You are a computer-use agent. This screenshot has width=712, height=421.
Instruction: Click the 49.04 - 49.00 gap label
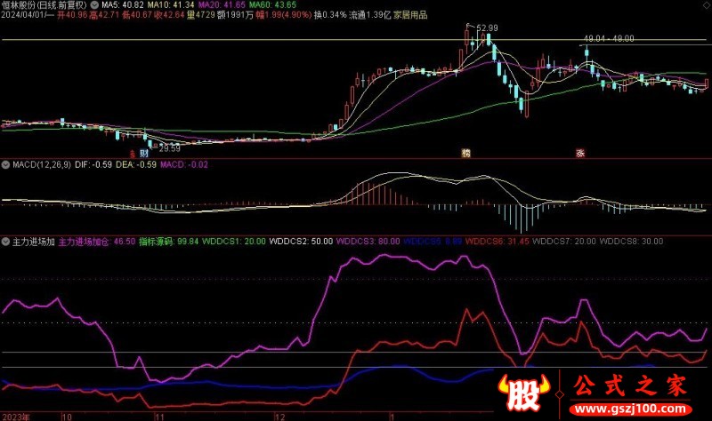tap(609, 39)
